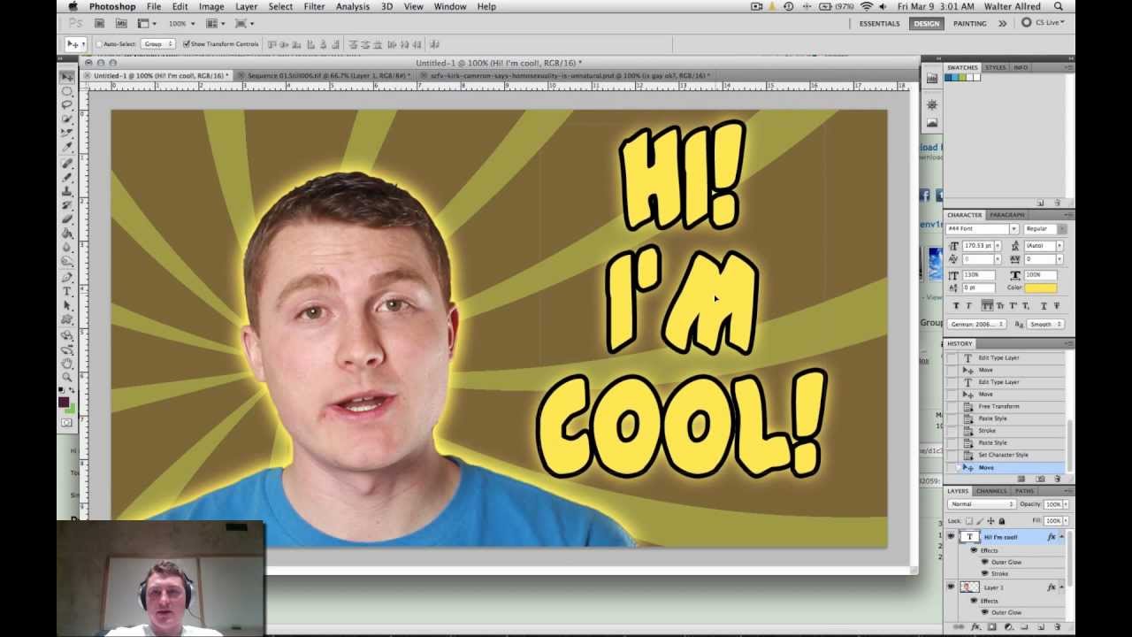
Task: Select the Dodge tool
Action: (67, 262)
